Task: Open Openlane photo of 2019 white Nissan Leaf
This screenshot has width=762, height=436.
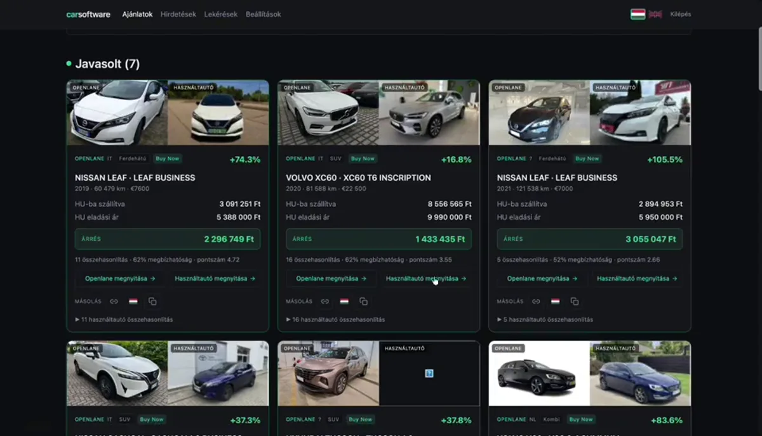Action: coord(117,113)
